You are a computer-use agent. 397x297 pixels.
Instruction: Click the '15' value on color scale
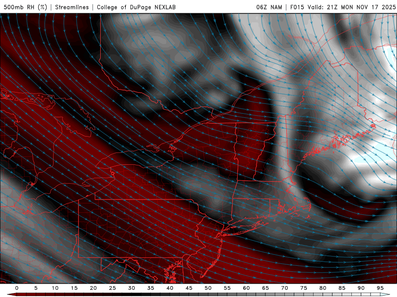click(74, 288)
